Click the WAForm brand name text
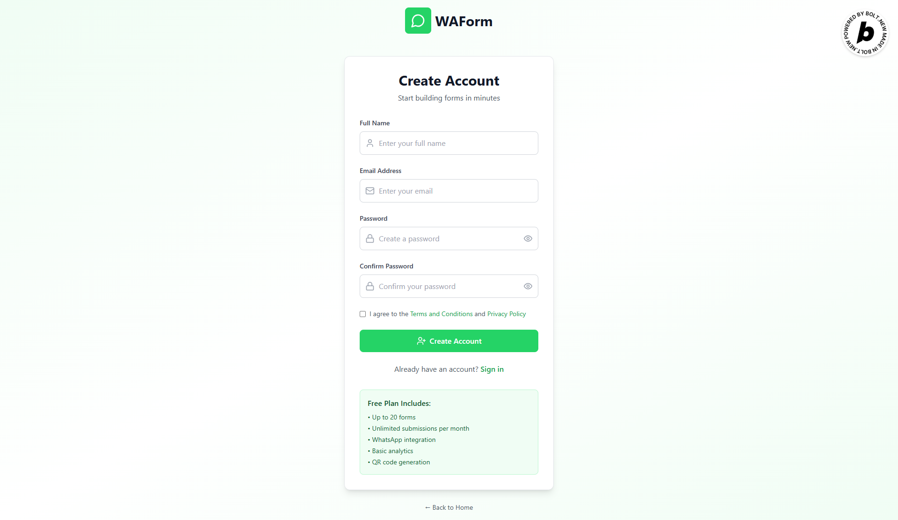This screenshot has width=898, height=520. click(x=463, y=21)
